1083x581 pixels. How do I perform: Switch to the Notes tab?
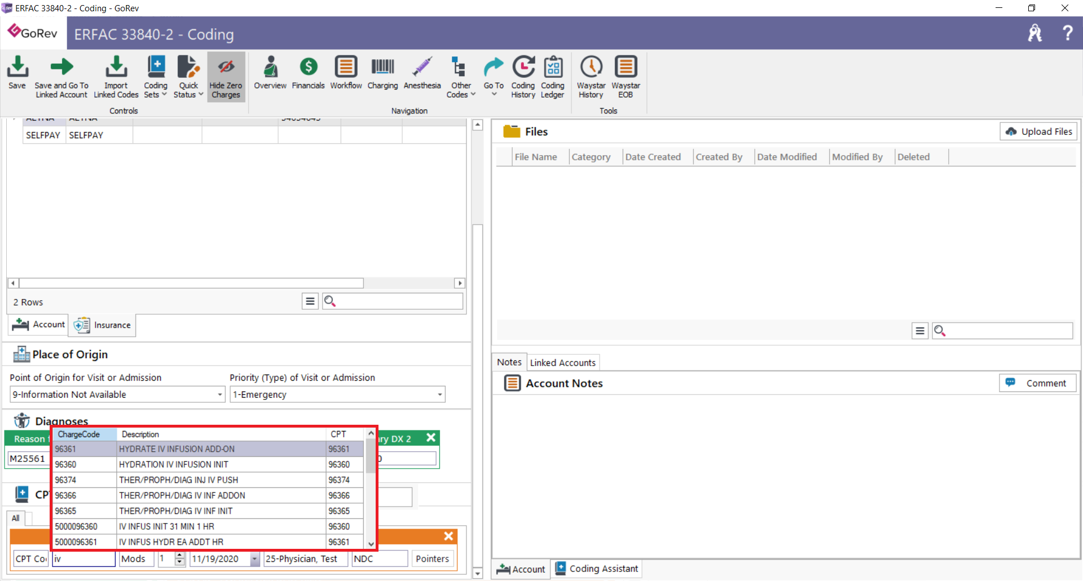[509, 362]
